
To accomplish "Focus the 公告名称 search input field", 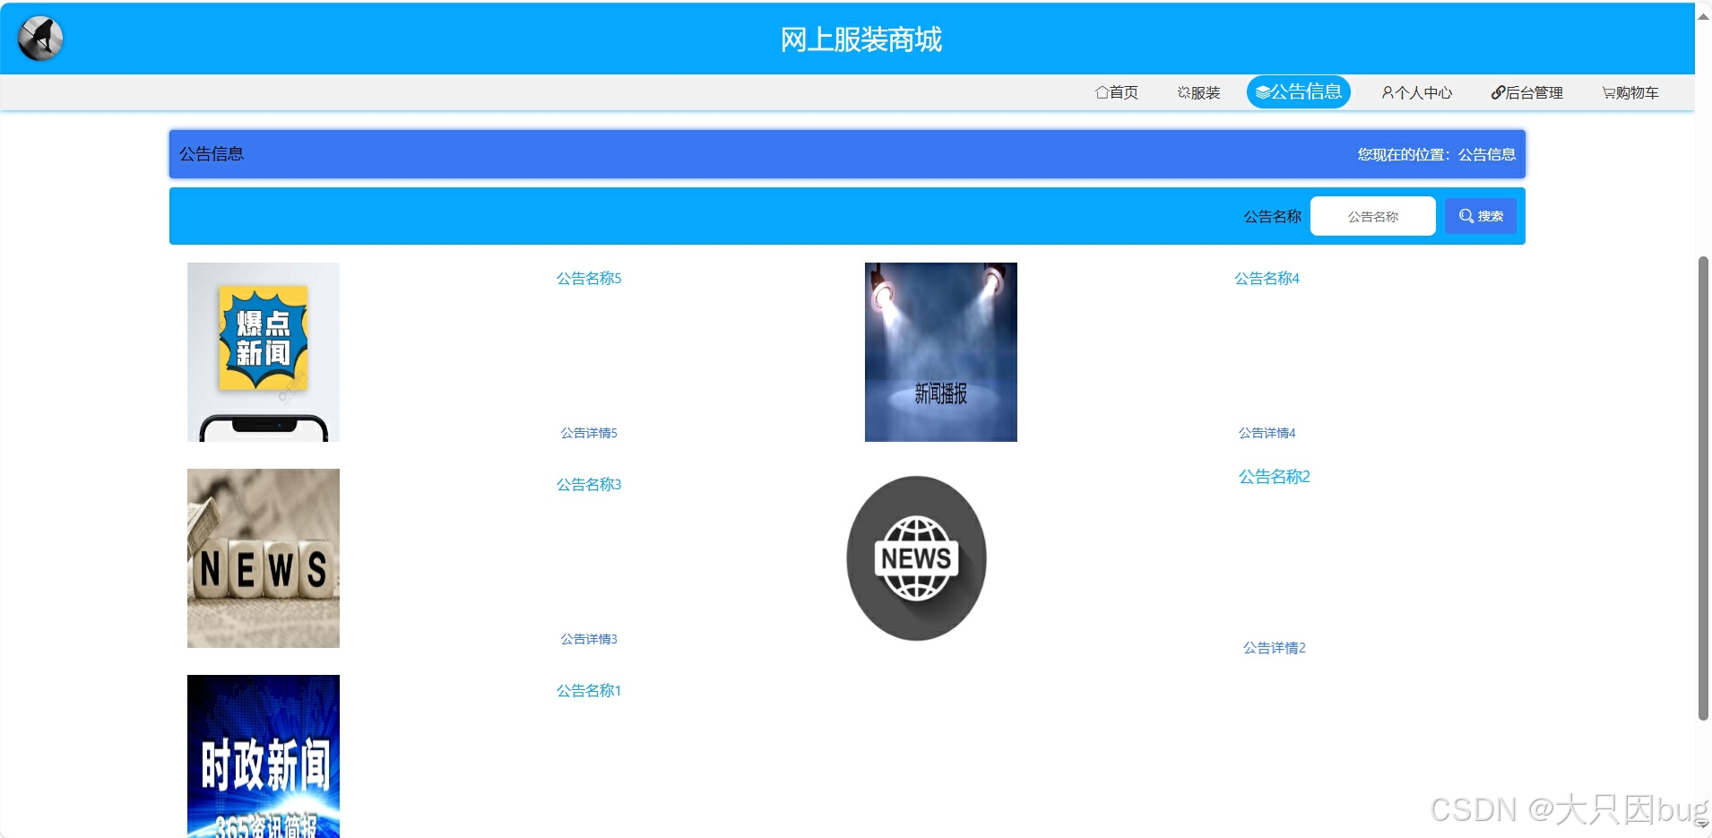I will pos(1373,216).
